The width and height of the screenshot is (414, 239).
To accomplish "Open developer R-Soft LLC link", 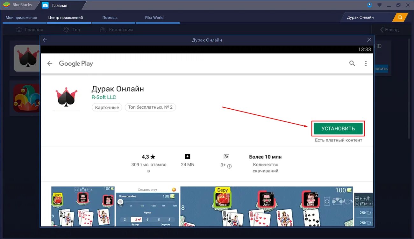I will [x=104, y=97].
